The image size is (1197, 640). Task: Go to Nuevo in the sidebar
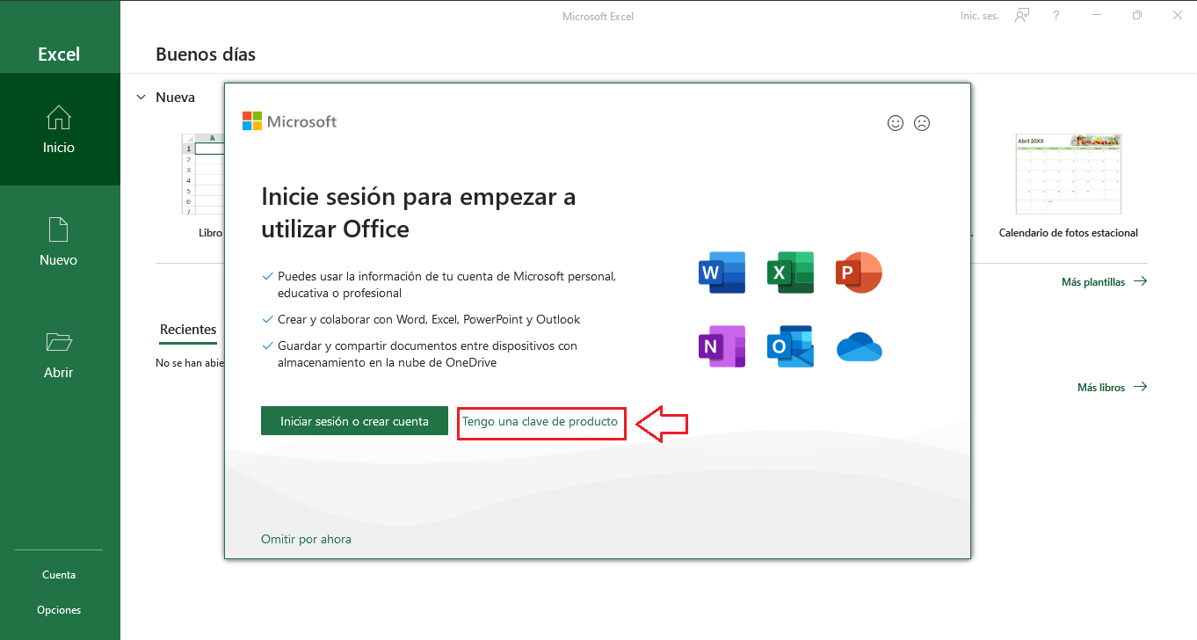tap(59, 242)
